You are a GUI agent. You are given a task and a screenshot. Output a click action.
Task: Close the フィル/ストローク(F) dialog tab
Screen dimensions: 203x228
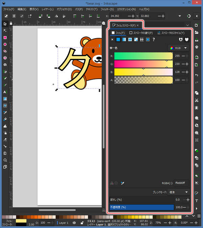click(138, 25)
